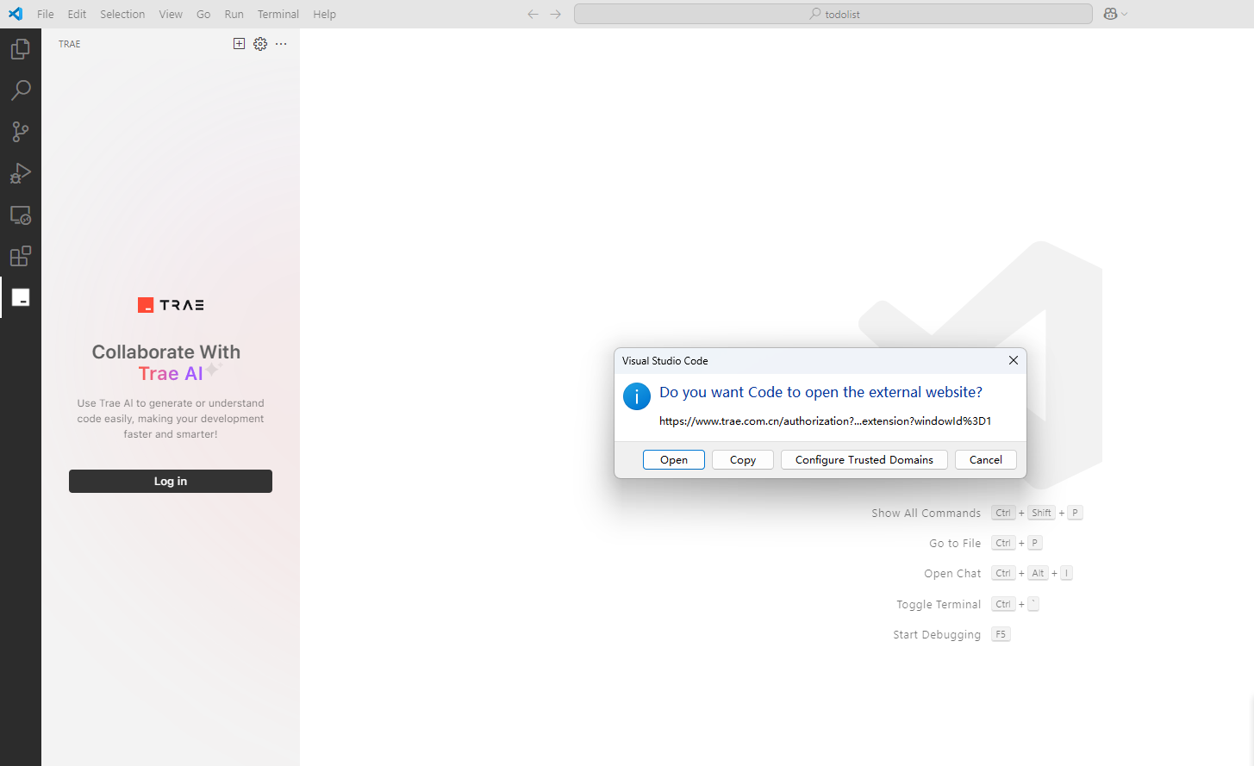1254x766 pixels.
Task: Click the TRAE logo in side panel
Action: pos(171,305)
